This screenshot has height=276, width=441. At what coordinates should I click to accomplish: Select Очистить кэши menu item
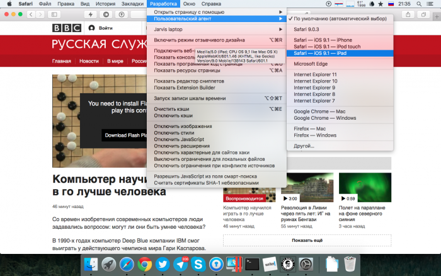point(171,108)
